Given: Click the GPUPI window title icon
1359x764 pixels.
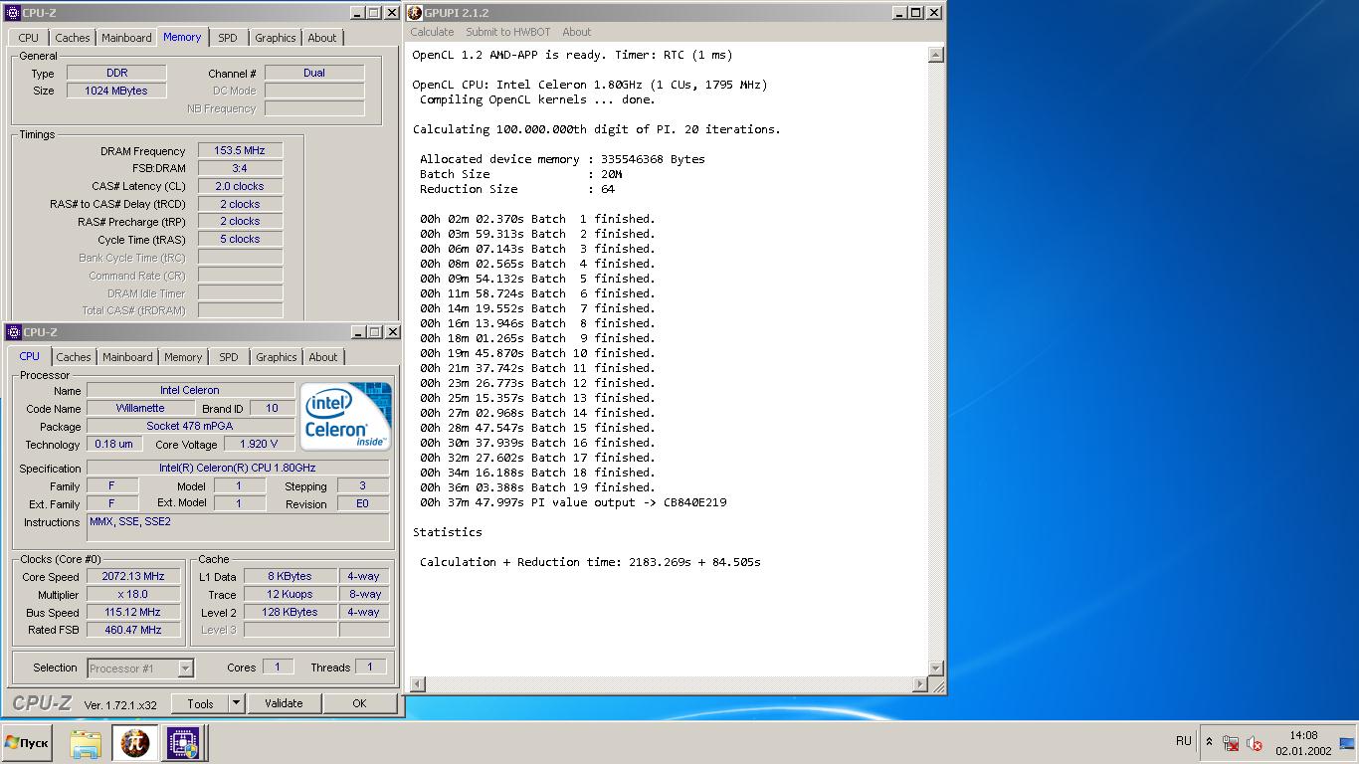Looking at the screenshot, I should pyautogui.click(x=415, y=13).
